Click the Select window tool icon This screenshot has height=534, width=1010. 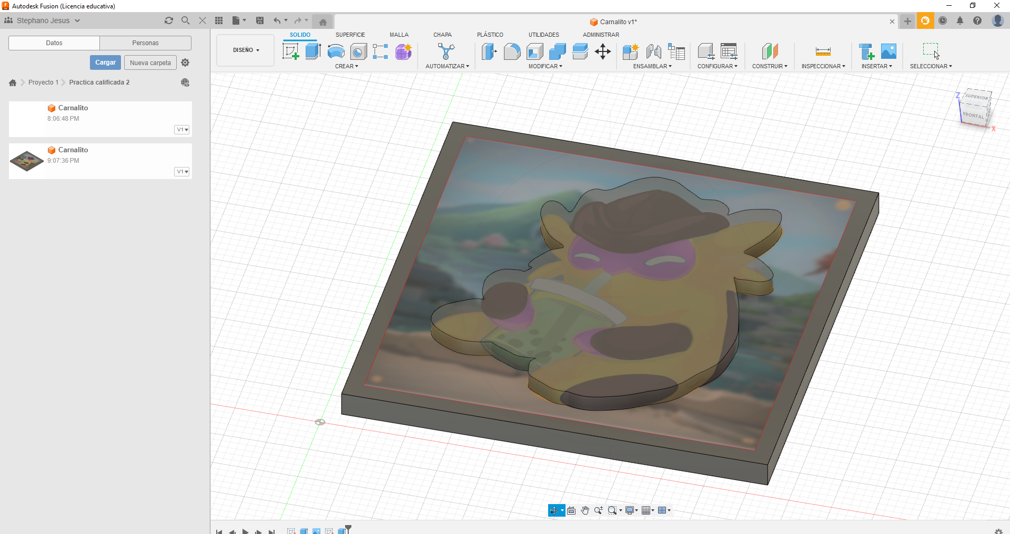point(931,51)
